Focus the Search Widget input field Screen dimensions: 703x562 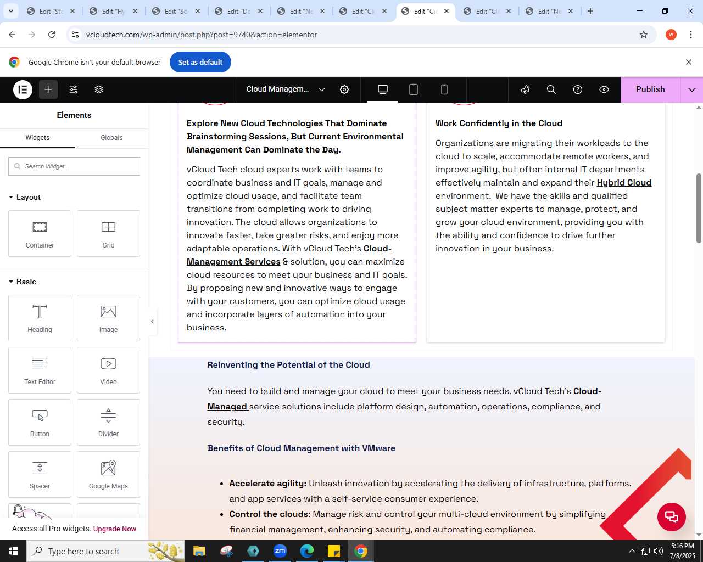[74, 166]
